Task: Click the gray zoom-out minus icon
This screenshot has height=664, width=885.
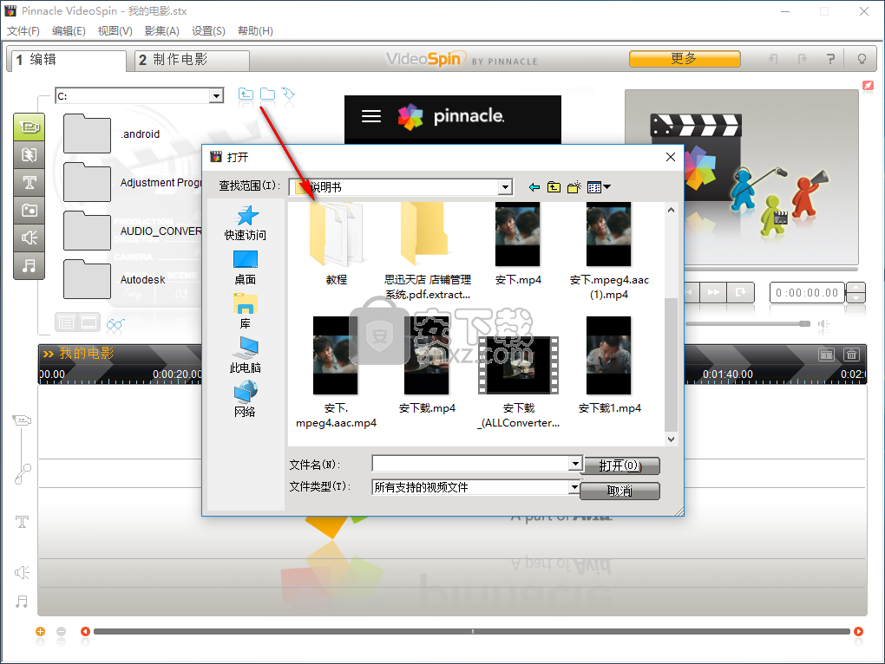Action: [x=61, y=631]
